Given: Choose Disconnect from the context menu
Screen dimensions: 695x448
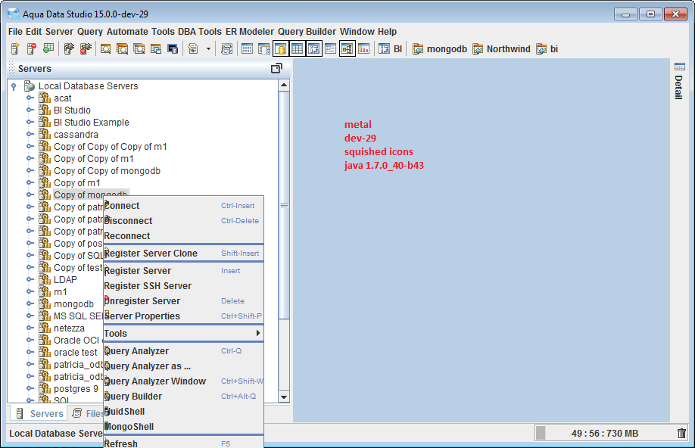Looking at the screenshot, I should tap(183, 221).
